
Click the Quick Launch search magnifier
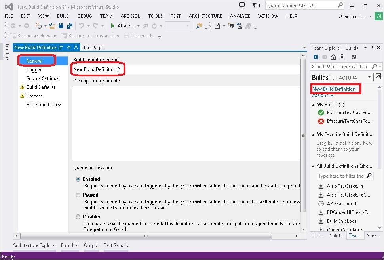(x=340, y=5)
